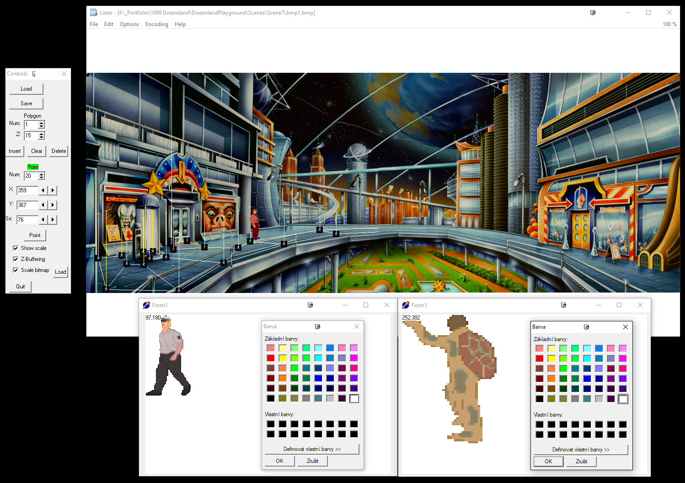Increase Sx value with right arrow
The width and height of the screenshot is (685, 483).
(x=53, y=220)
